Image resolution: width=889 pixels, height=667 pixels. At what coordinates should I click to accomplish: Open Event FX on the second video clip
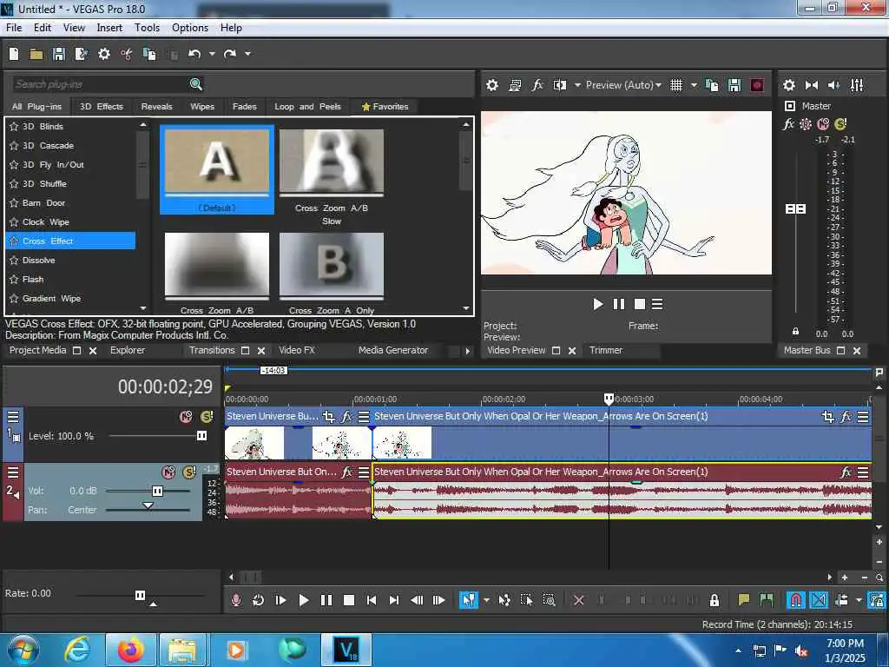(846, 417)
